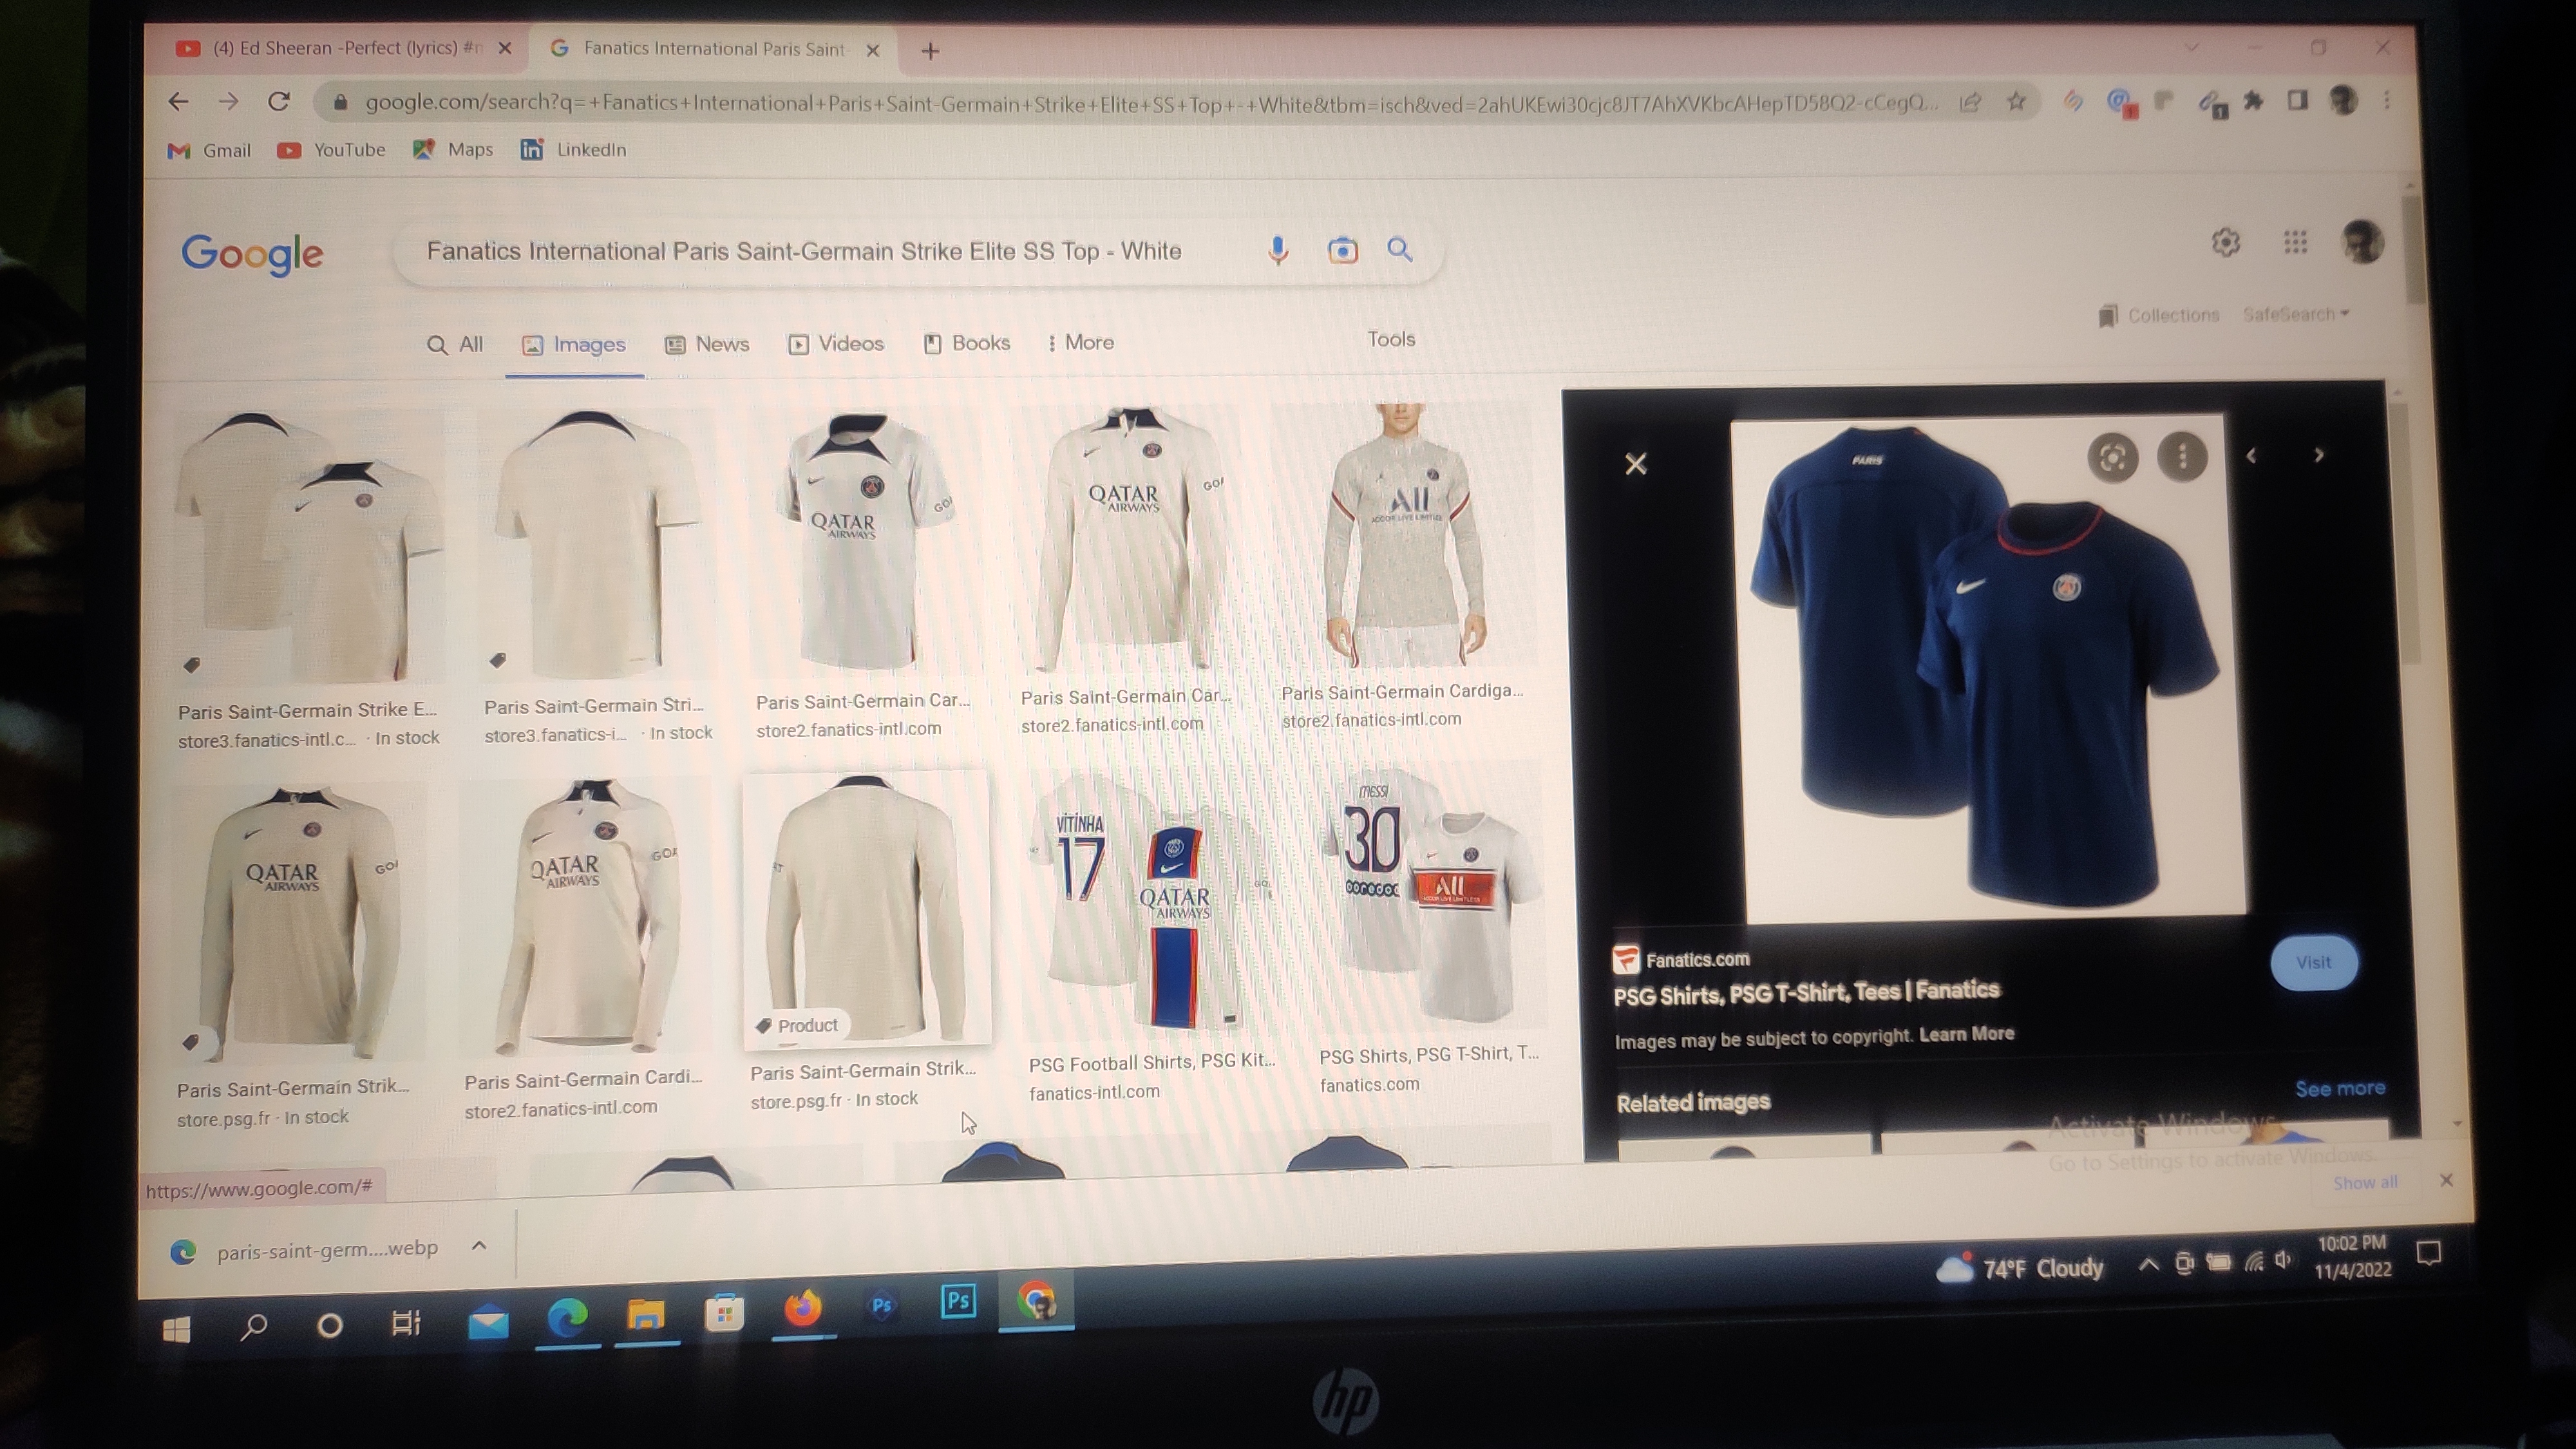The image size is (2576, 1449).
Task: Open Chrome extensions puzzle icon
Action: pyautogui.click(x=2253, y=101)
